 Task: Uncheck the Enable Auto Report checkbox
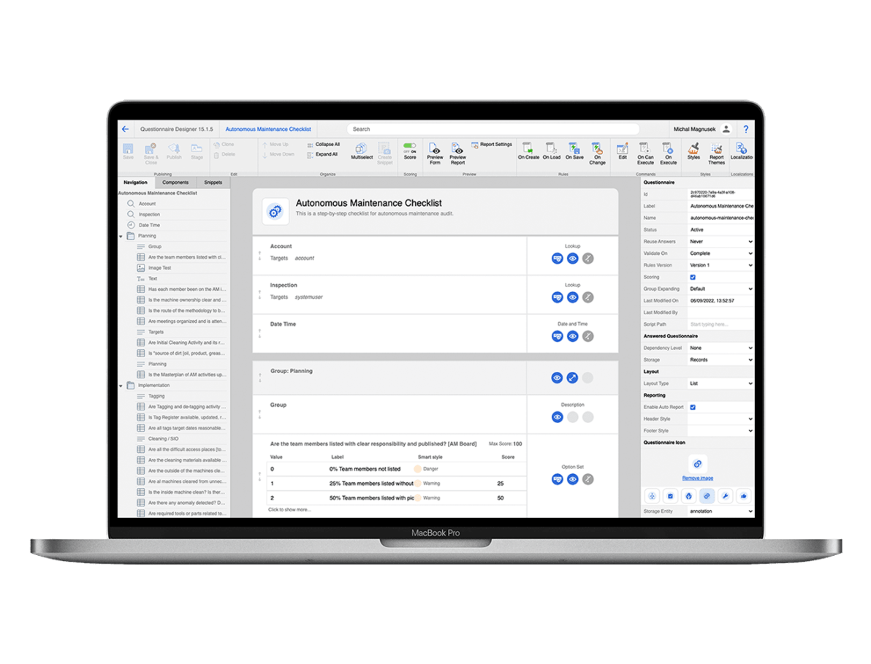(x=693, y=407)
